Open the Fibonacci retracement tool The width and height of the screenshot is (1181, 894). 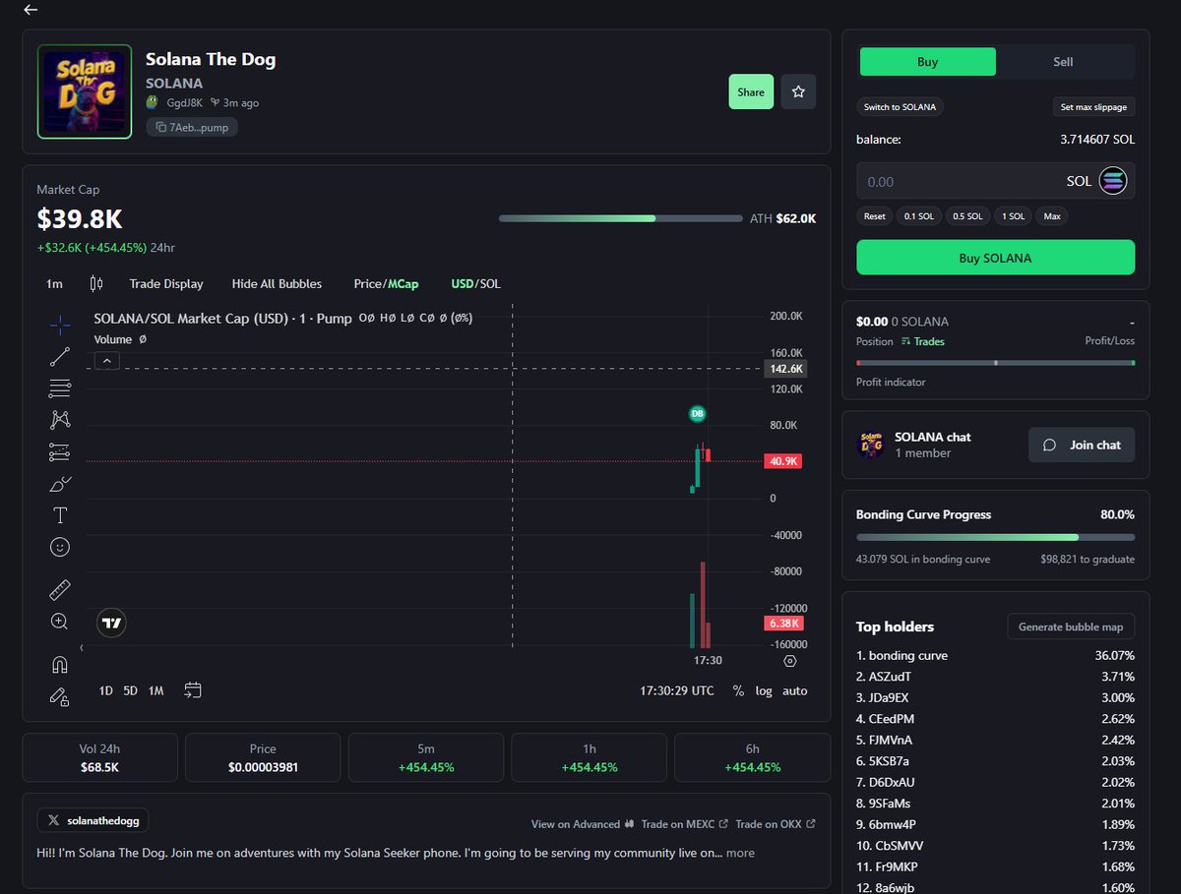(60, 387)
